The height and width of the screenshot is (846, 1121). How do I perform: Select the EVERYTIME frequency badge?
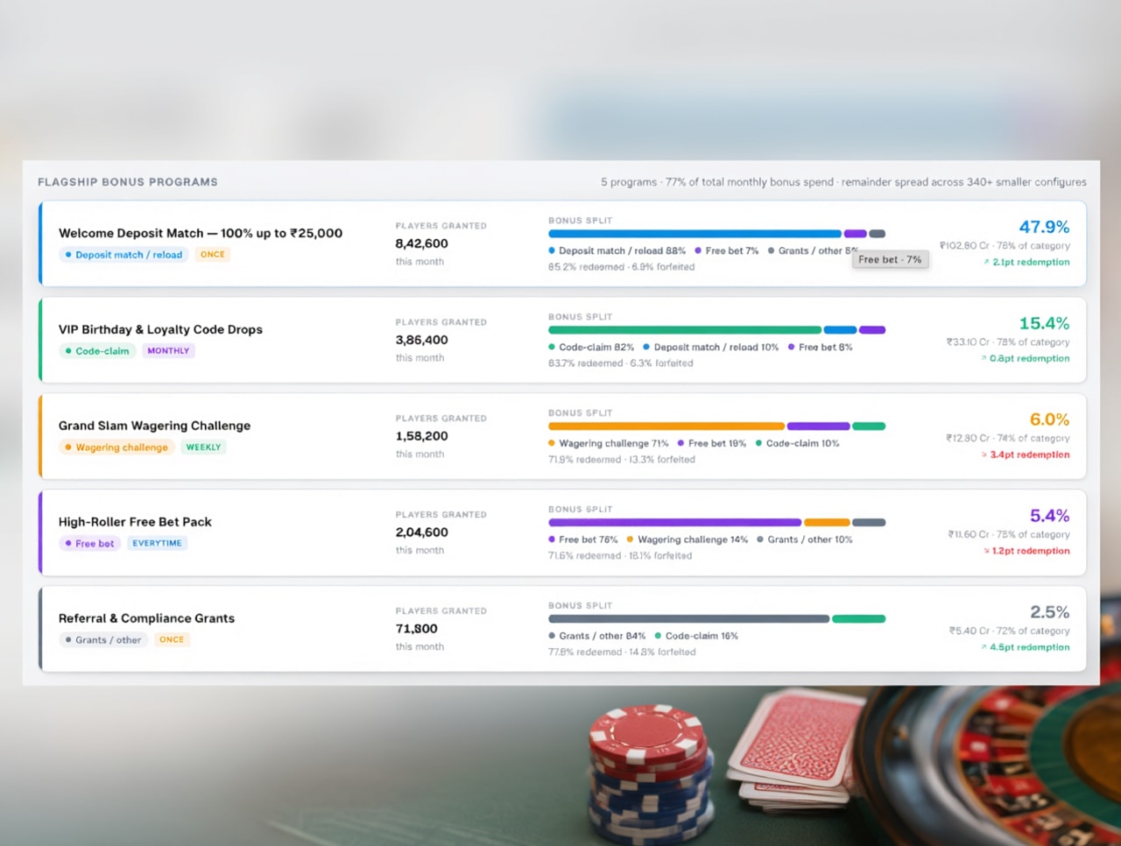tap(158, 544)
